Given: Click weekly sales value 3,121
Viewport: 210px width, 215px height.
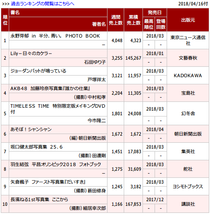Looking at the screenshot, I should 117,76.
